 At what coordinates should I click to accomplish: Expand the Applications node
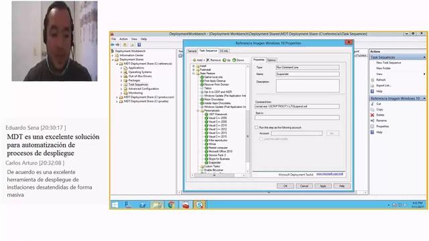click(x=121, y=68)
